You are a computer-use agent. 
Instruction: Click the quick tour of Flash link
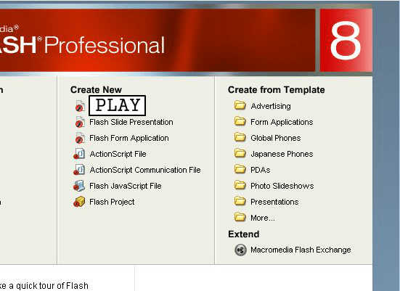pos(44,286)
